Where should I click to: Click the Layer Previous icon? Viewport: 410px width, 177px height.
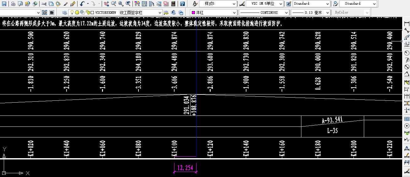(x=173, y=13)
